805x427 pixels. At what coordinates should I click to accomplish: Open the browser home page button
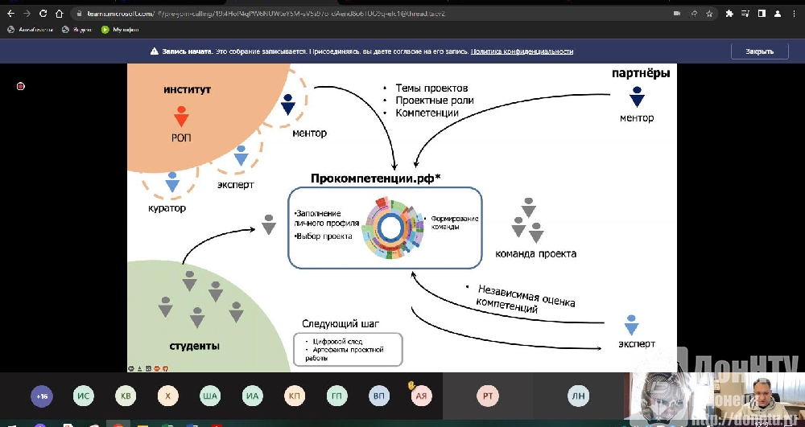point(59,14)
